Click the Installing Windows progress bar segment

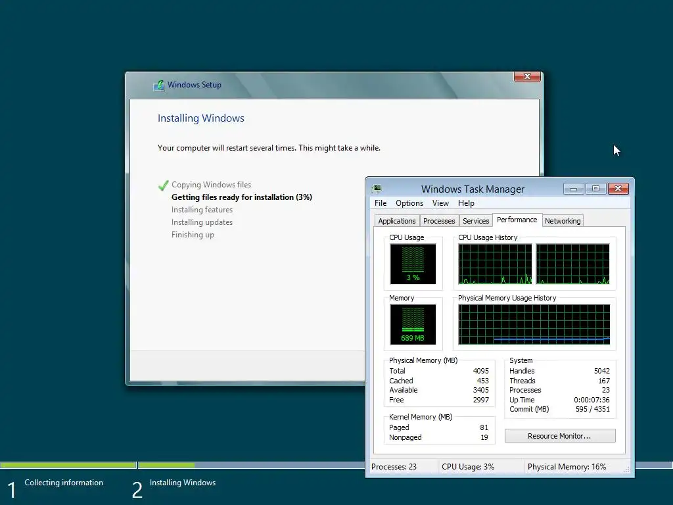point(251,465)
